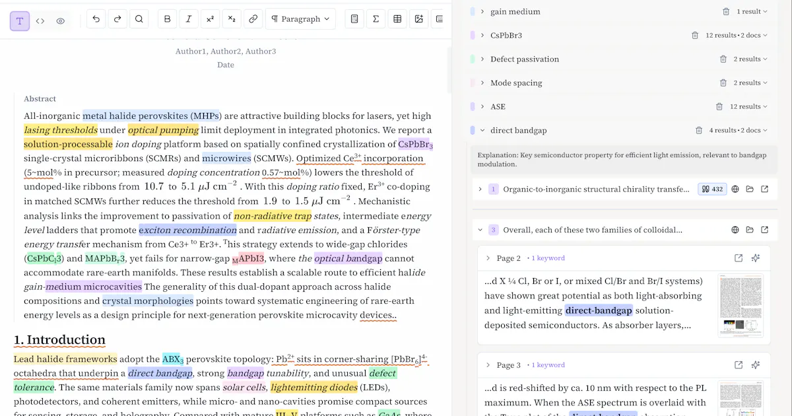
Task: Insert an equation with the Sigma icon
Action: [x=376, y=19]
